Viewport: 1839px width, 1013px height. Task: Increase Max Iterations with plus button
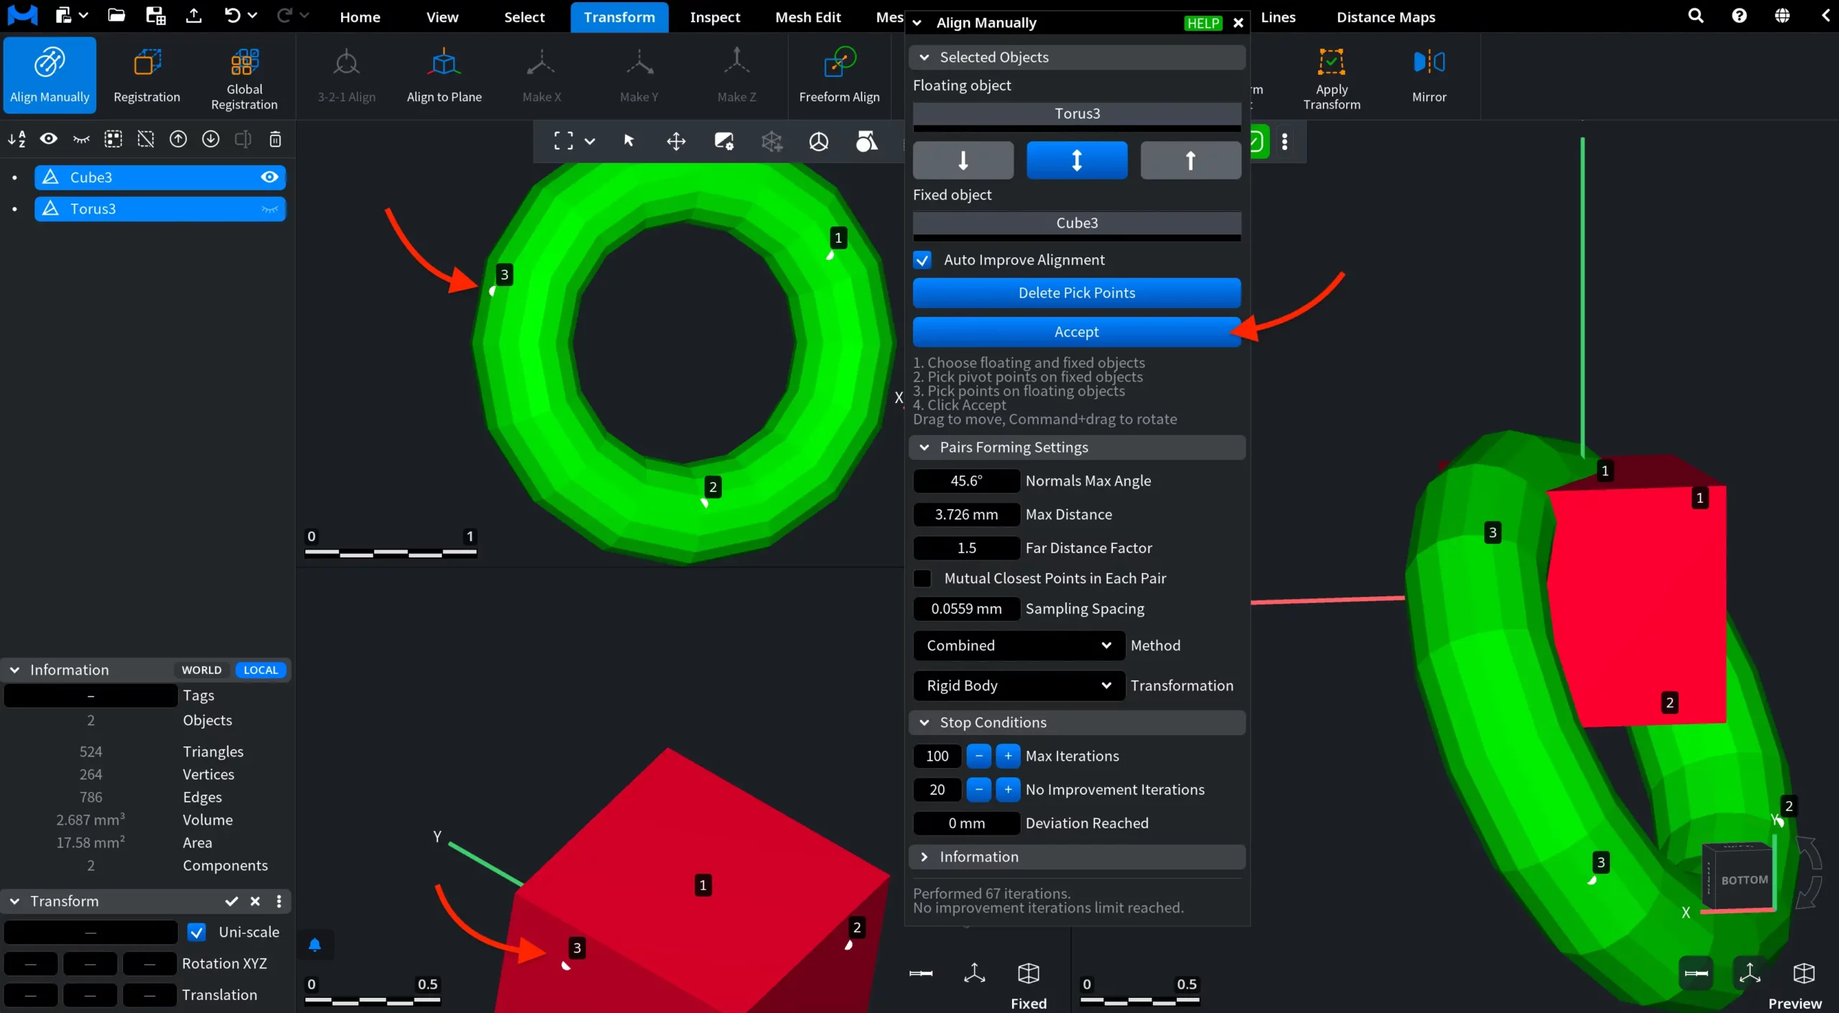click(x=1008, y=756)
